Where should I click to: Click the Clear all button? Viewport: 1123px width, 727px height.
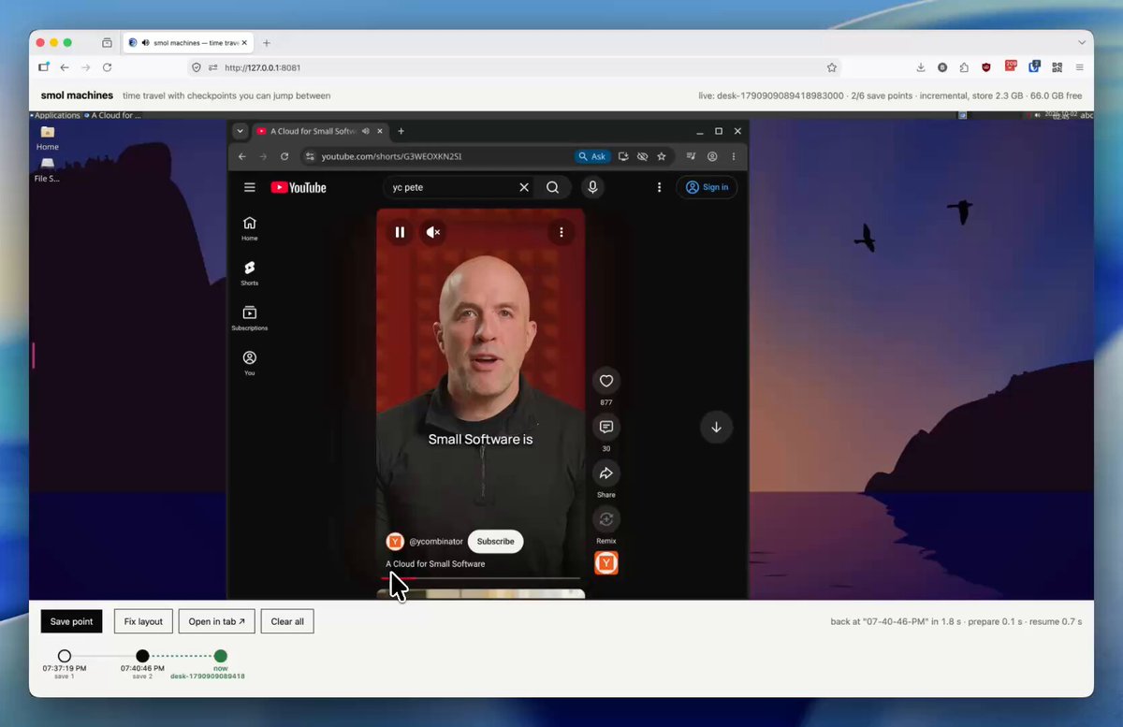point(287,621)
